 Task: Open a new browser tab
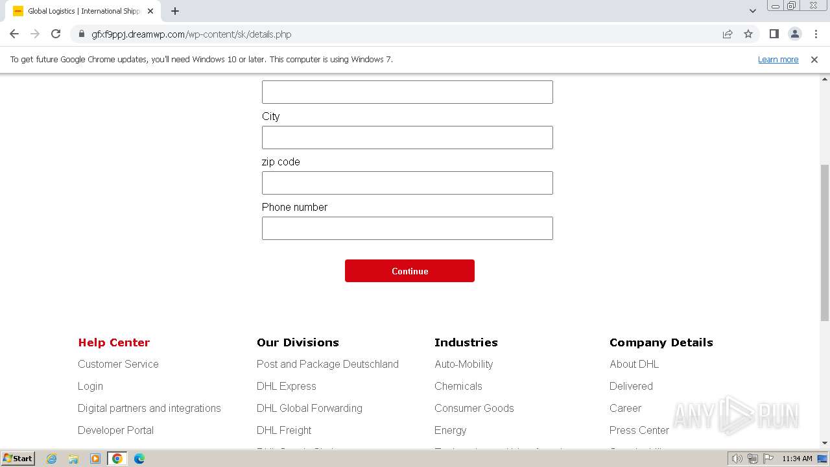(175, 11)
